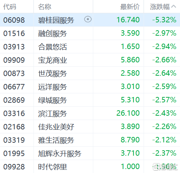This screenshot has height=173, width=180.
Task: Sort by 涨跌幅 using the arrow indicator
Action: tap(174, 6)
